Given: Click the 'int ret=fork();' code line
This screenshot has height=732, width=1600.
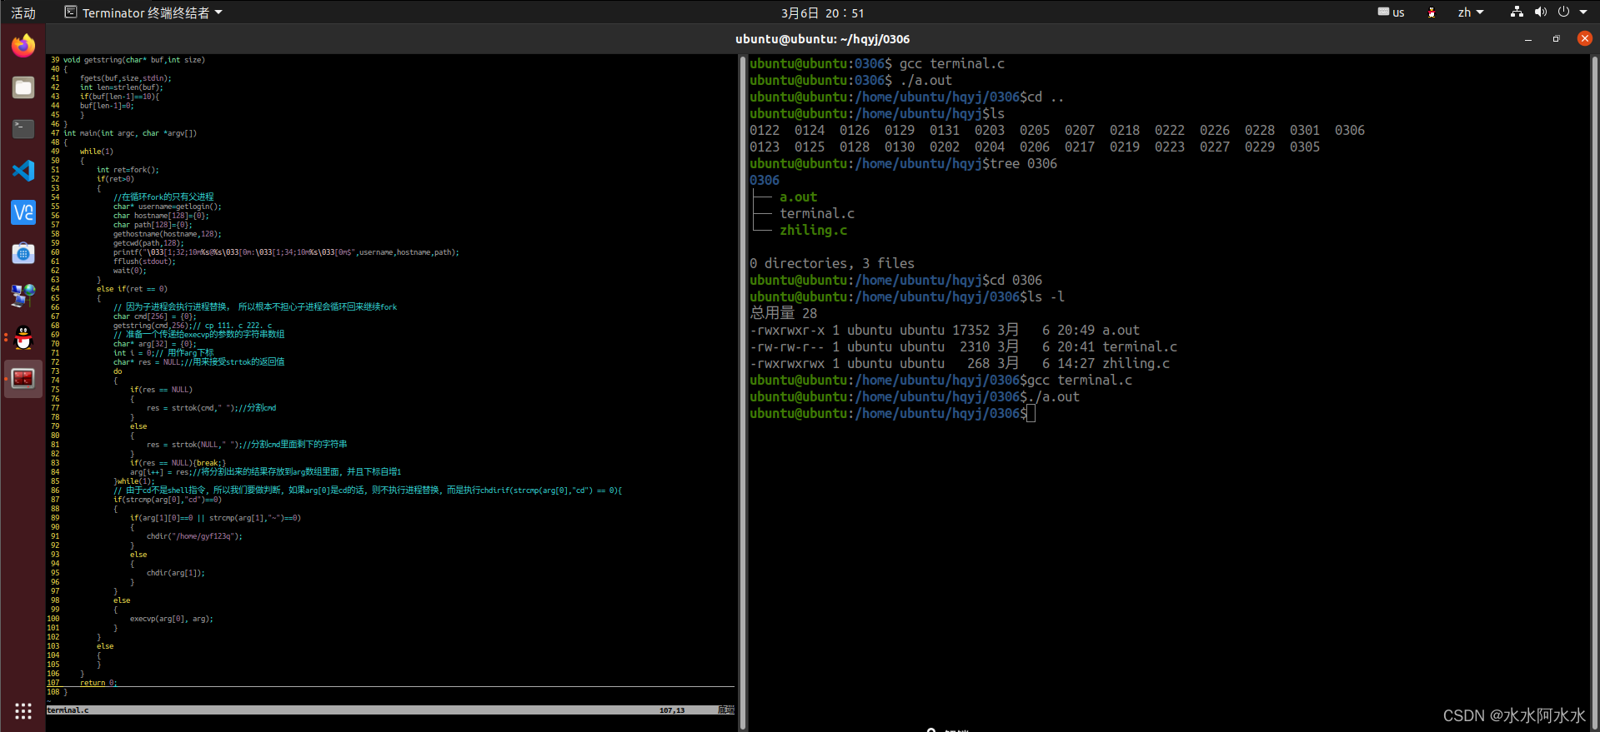Looking at the screenshot, I should [128, 170].
